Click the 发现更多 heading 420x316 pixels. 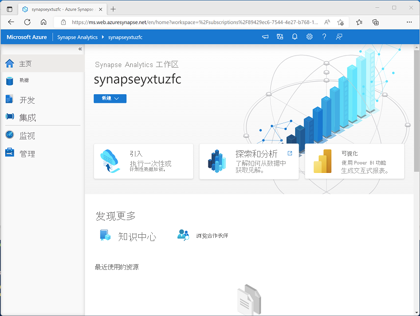click(115, 216)
